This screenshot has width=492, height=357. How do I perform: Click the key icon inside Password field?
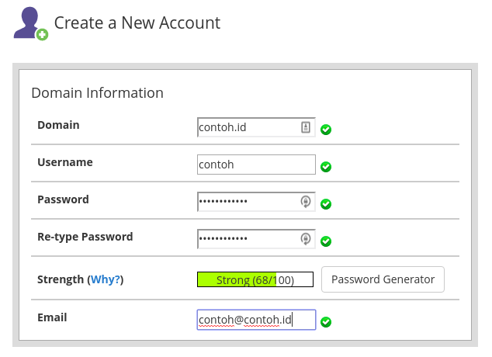[306, 202]
